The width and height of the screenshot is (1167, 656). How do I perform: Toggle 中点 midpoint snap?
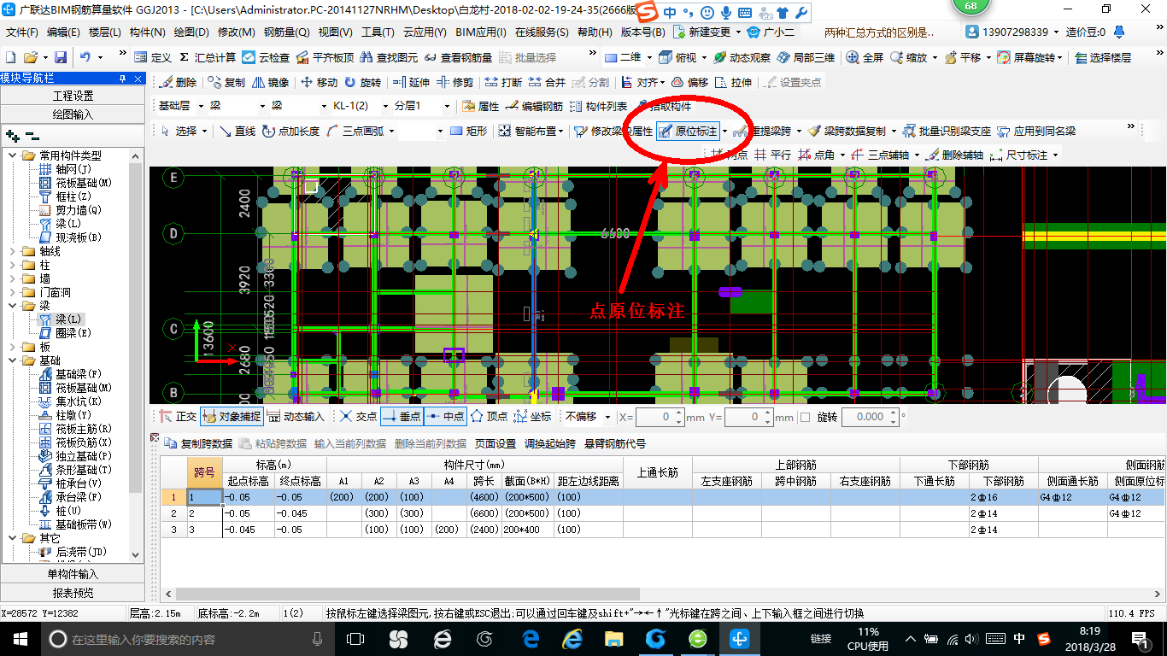(445, 416)
